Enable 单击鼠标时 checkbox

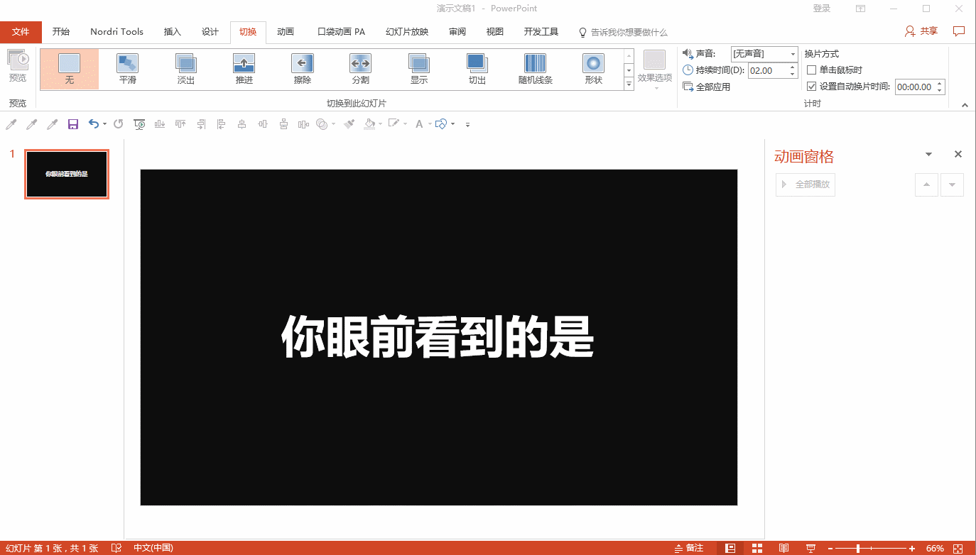[812, 70]
